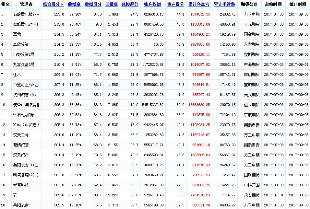Select manager 九富久盈3号
The width and height of the screenshot is (310, 209).
(24, 64)
